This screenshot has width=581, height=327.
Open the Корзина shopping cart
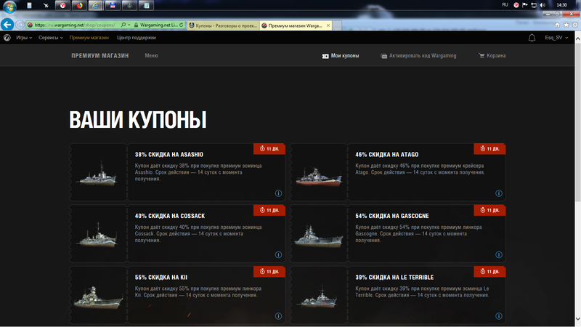pyautogui.click(x=492, y=56)
